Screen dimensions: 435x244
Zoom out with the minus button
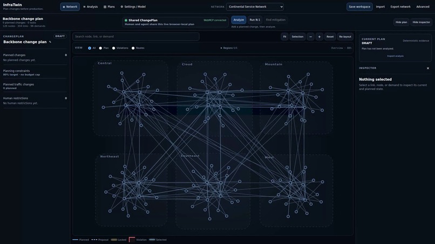[310, 37]
